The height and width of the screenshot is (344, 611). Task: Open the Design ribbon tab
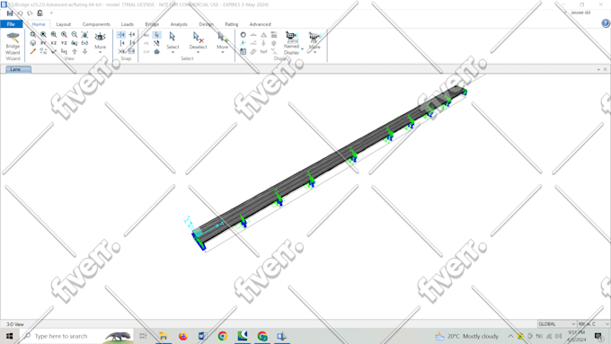(206, 24)
